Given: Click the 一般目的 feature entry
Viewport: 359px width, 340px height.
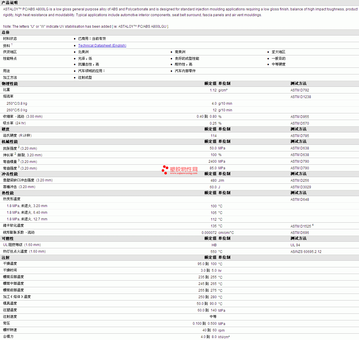Looking at the screenshot, I should coord(278,59).
